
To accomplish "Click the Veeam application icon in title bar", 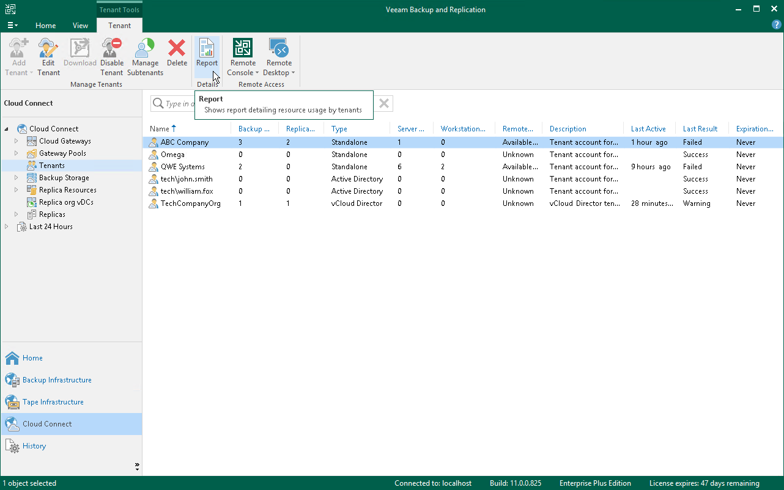I will point(10,9).
